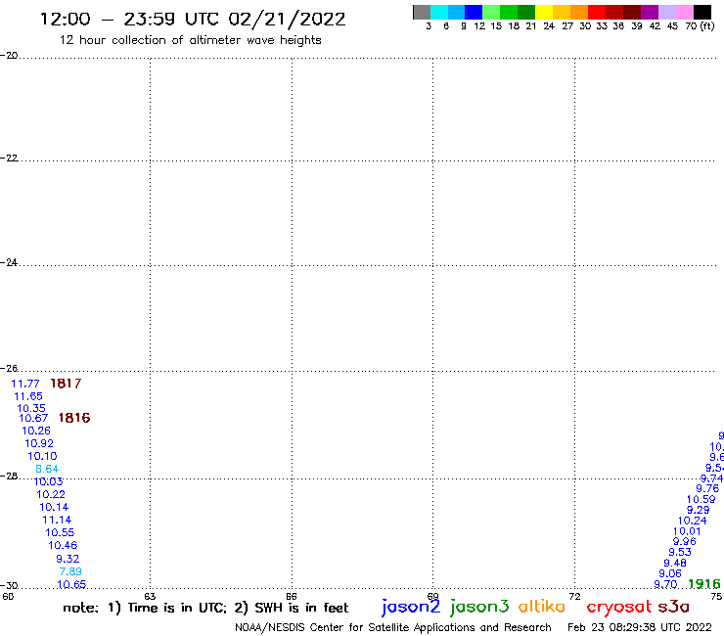The height and width of the screenshot is (636, 724).
Task: Click the subtitle '12 hour collection of altimeter wave heights'
Action: (190, 40)
